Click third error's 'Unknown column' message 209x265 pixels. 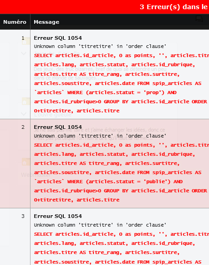click(100, 225)
